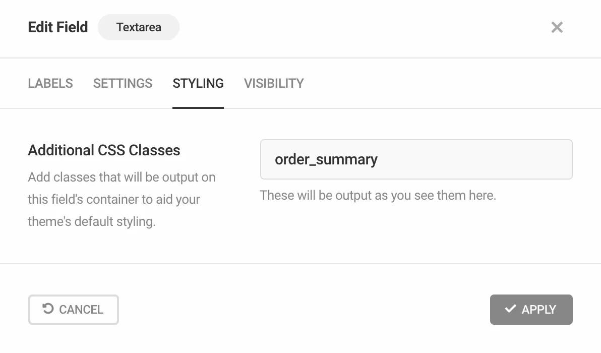
Task: Switch to the VISIBILITY tab
Action: pos(274,83)
